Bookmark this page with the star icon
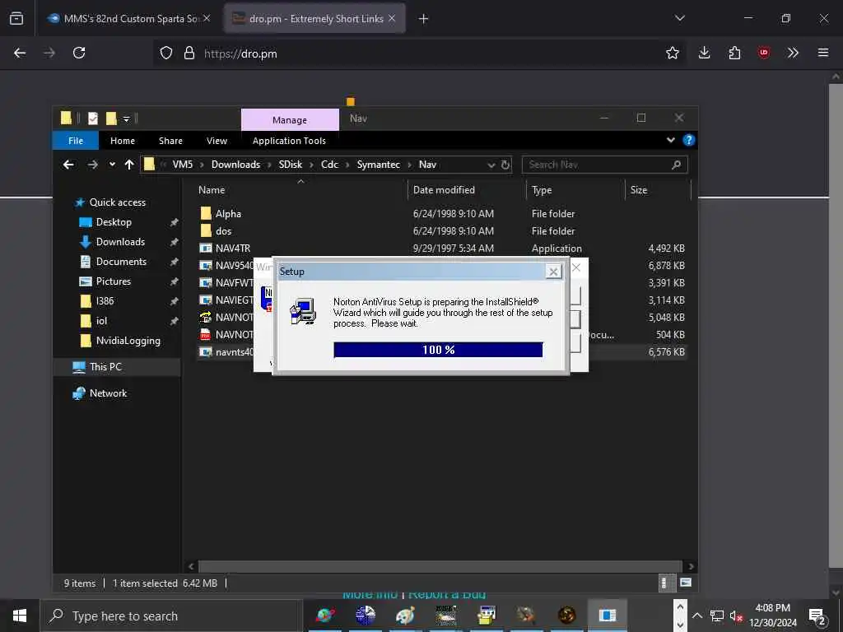 click(x=672, y=53)
